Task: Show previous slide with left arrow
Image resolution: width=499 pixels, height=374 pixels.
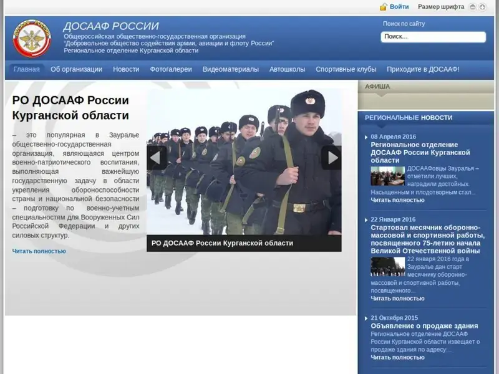Action: (x=157, y=158)
